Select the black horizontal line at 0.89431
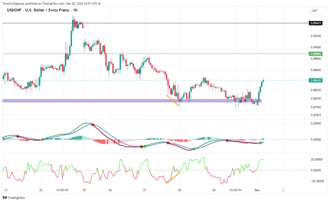Viewport: 329px width, 202px height. tap(155, 23)
